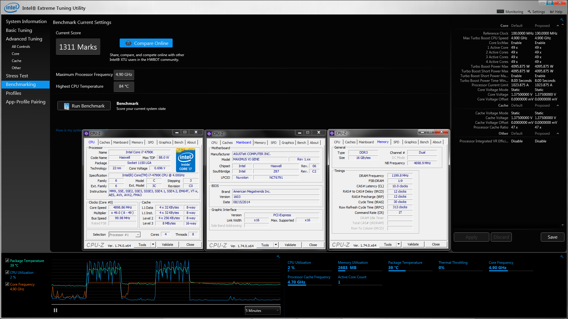The image size is (568, 319).
Task: Click third CPU-Z window title icon
Action: point(332,133)
